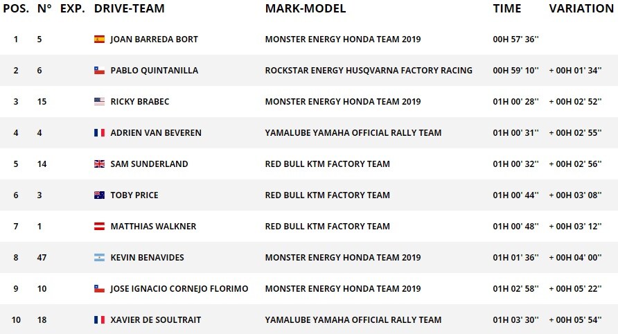Click the Chilean flag beside Jose Ignacio Cornejo

[x=99, y=288]
